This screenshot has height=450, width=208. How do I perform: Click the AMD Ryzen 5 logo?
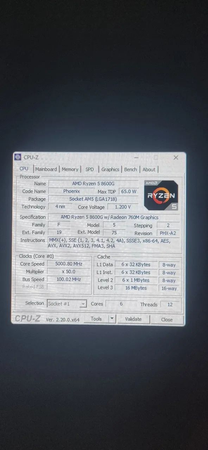click(x=161, y=195)
